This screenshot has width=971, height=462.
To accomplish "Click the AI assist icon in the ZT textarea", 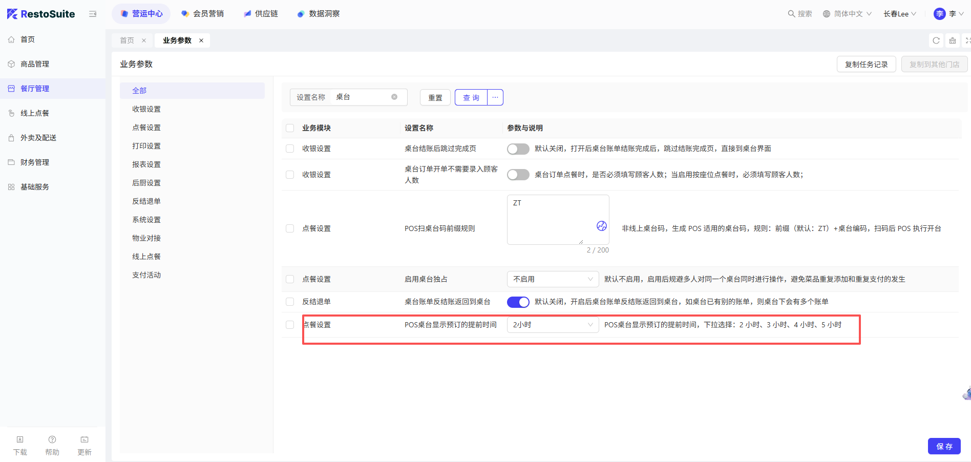I will 602,226.
